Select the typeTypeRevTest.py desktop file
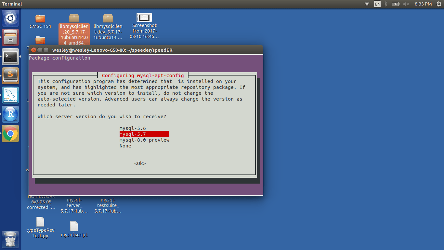Screen dimensions: 444x250 click(x=40, y=227)
